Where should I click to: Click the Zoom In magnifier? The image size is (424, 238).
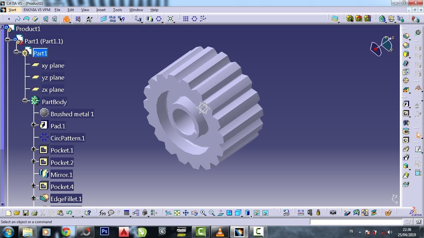[x=203, y=213]
